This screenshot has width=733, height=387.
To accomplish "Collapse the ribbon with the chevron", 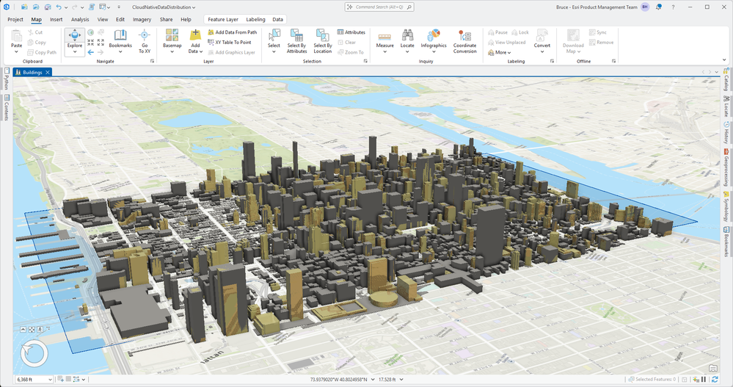I will (x=724, y=60).
